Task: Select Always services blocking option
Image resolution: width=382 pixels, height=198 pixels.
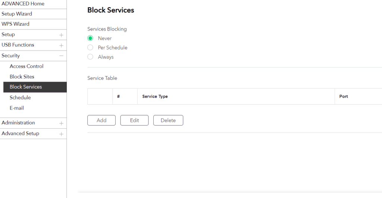Action: (90, 57)
